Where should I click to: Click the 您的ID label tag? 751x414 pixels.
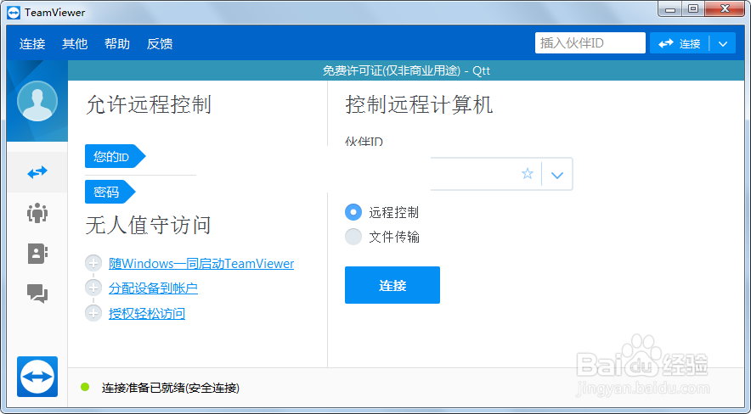115,156
